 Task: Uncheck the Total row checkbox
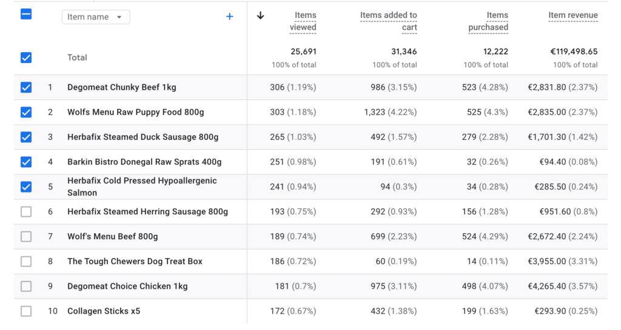pyautogui.click(x=26, y=58)
